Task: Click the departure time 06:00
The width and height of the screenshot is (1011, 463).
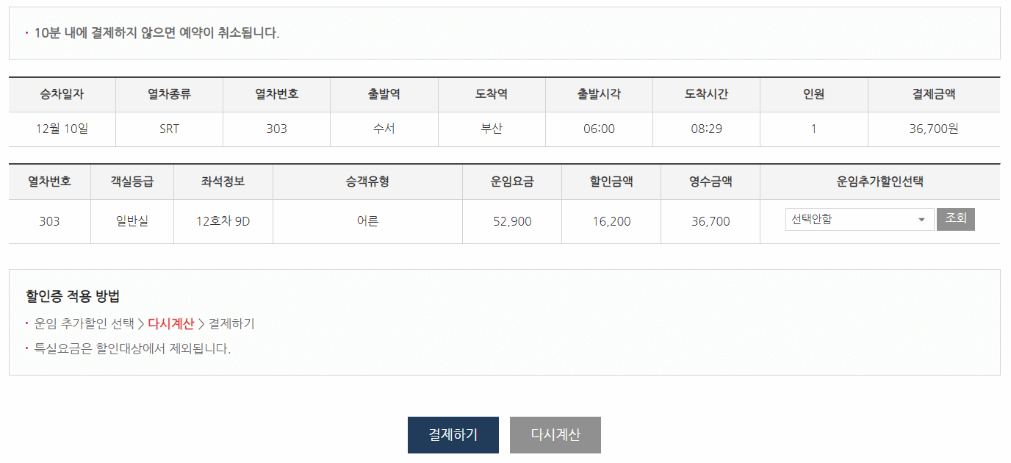Action: pyautogui.click(x=599, y=129)
